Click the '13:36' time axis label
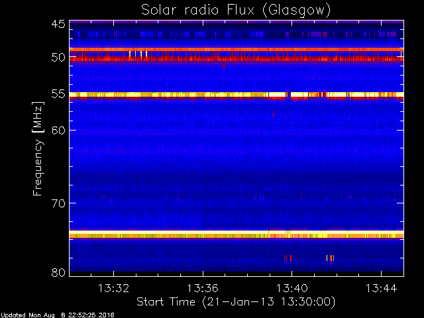The height and width of the screenshot is (318, 424). pos(203,288)
